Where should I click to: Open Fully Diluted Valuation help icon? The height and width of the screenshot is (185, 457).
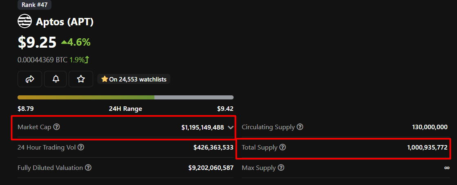pos(88,167)
